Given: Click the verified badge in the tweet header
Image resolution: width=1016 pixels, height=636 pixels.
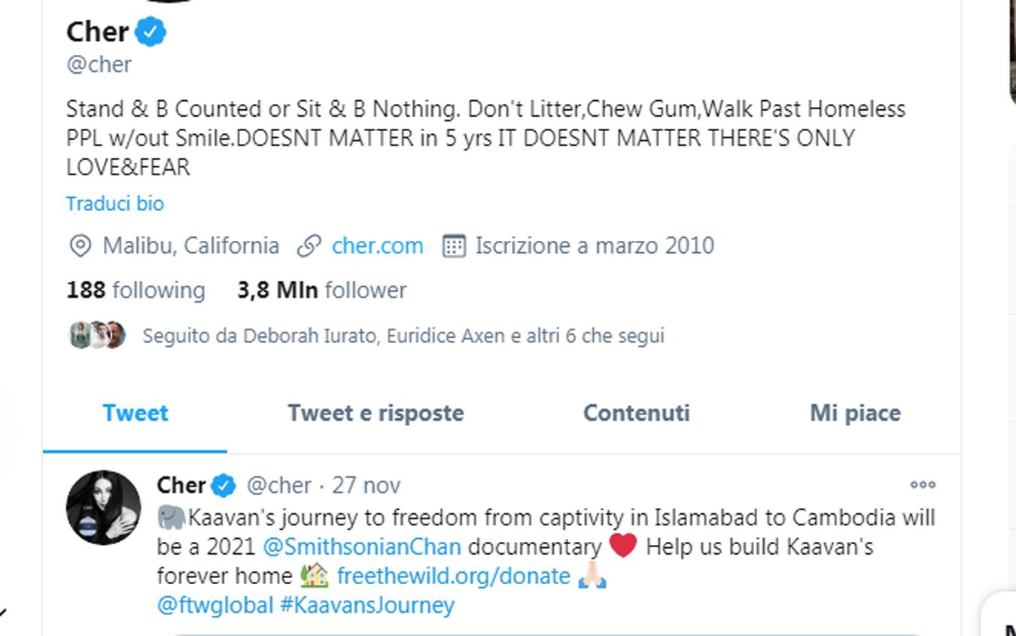Looking at the screenshot, I should (x=223, y=485).
